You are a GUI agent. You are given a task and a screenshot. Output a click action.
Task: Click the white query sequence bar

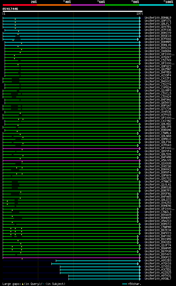73,11
